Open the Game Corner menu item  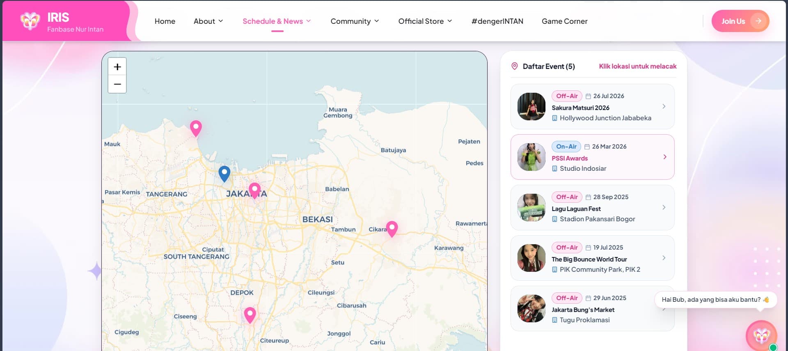564,21
